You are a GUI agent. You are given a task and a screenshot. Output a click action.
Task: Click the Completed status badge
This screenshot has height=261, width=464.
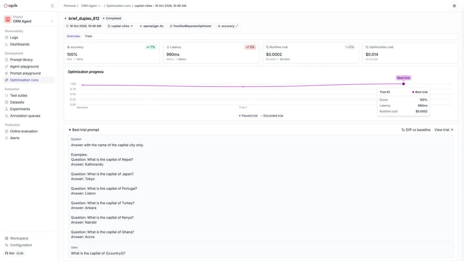click(112, 18)
